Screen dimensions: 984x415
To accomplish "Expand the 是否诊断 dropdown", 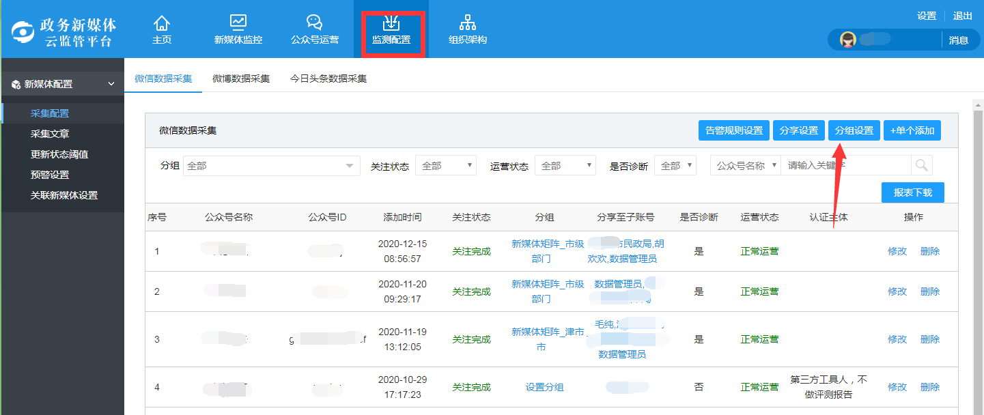I will point(675,166).
